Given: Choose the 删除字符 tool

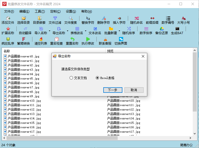Looking at the screenshot, I should click(x=104, y=20).
